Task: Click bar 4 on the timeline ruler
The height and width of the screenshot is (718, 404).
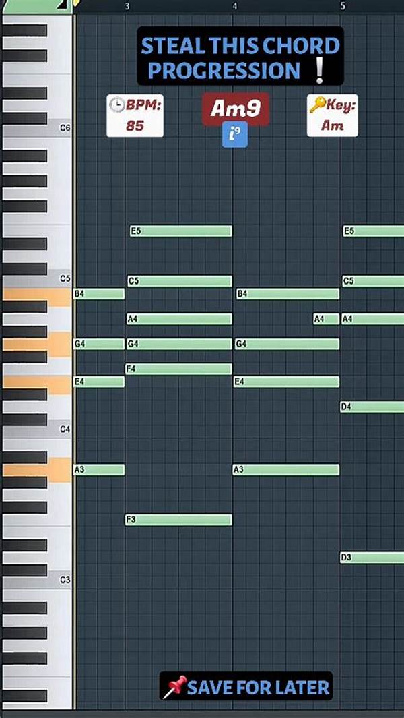Action: pos(234,6)
